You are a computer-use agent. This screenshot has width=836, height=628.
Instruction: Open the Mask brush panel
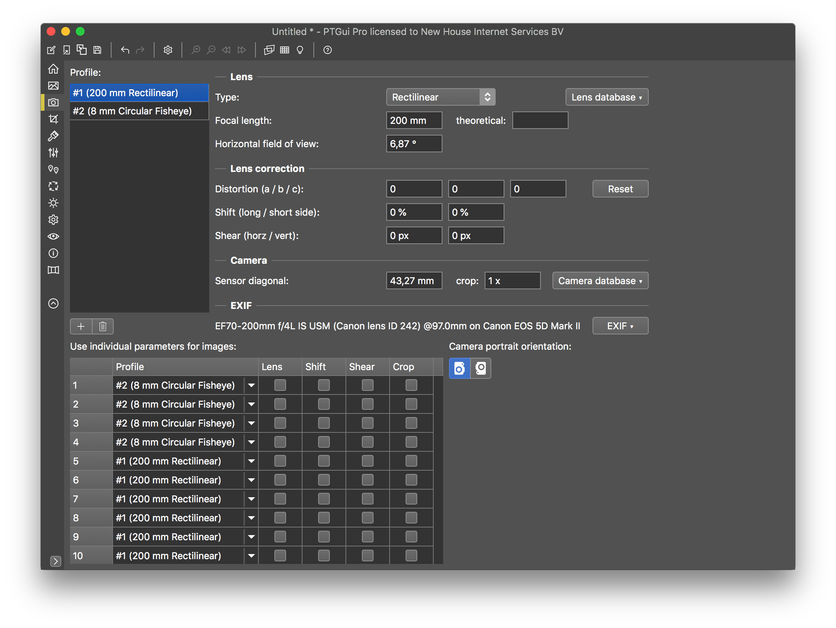click(53, 136)
